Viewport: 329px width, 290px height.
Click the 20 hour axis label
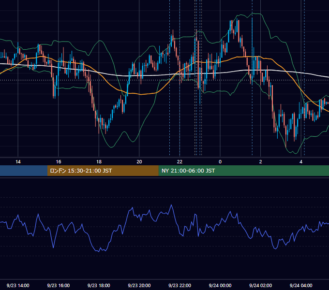tap(139, 162)
